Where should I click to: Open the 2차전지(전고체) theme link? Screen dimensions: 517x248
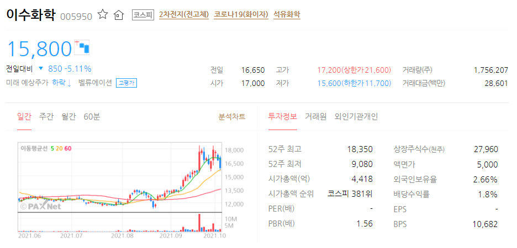[x=184, y=14]
